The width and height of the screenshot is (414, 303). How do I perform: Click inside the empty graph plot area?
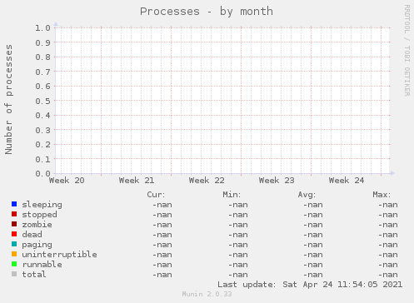(x=222, y=101)
